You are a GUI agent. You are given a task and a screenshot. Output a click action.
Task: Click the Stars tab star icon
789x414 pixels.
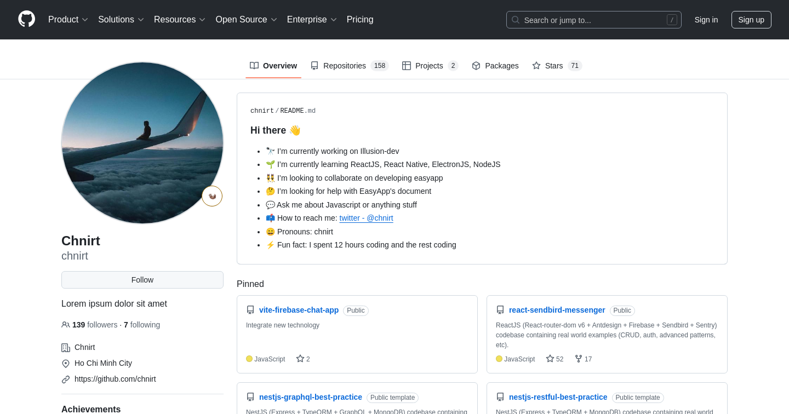pos(536,66)
